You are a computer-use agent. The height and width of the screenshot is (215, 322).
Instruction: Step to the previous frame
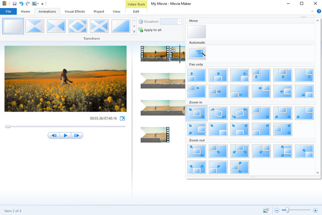tap(54, 135)
